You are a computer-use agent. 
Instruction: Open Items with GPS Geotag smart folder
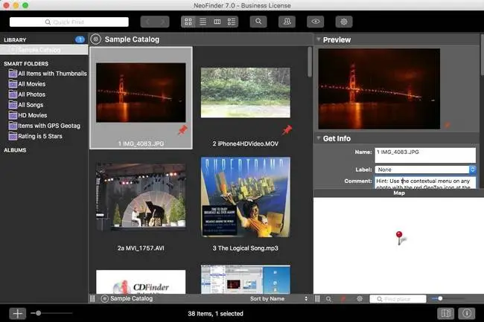(x=45, y=126)
